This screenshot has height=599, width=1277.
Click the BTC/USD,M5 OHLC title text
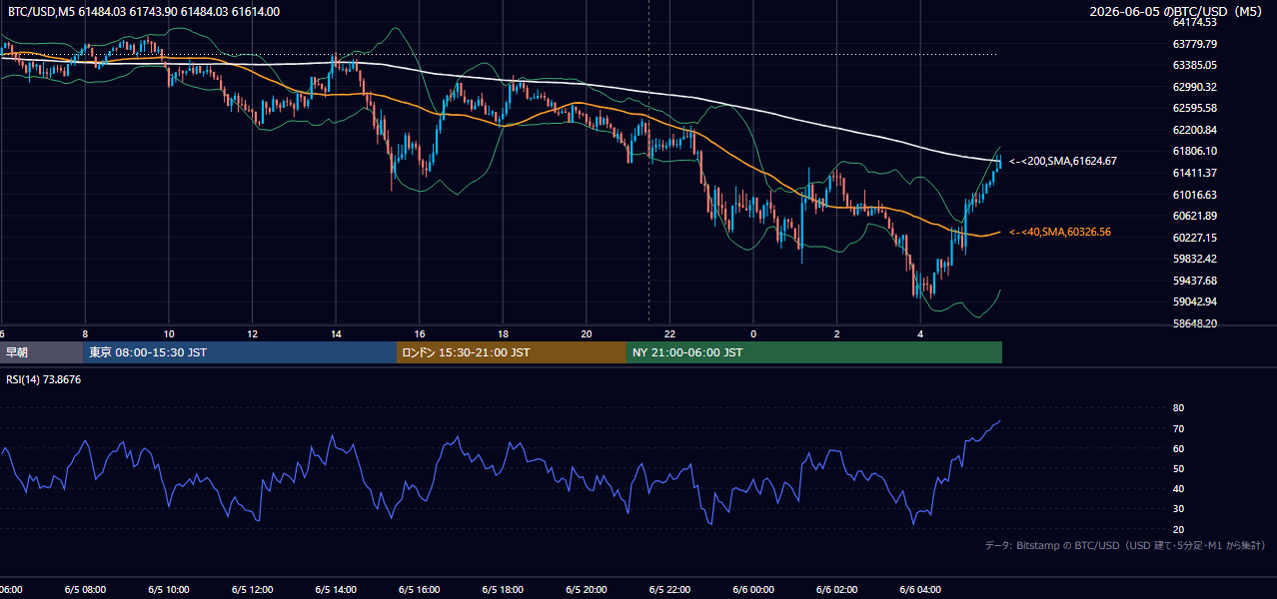[x=144, y=12]
